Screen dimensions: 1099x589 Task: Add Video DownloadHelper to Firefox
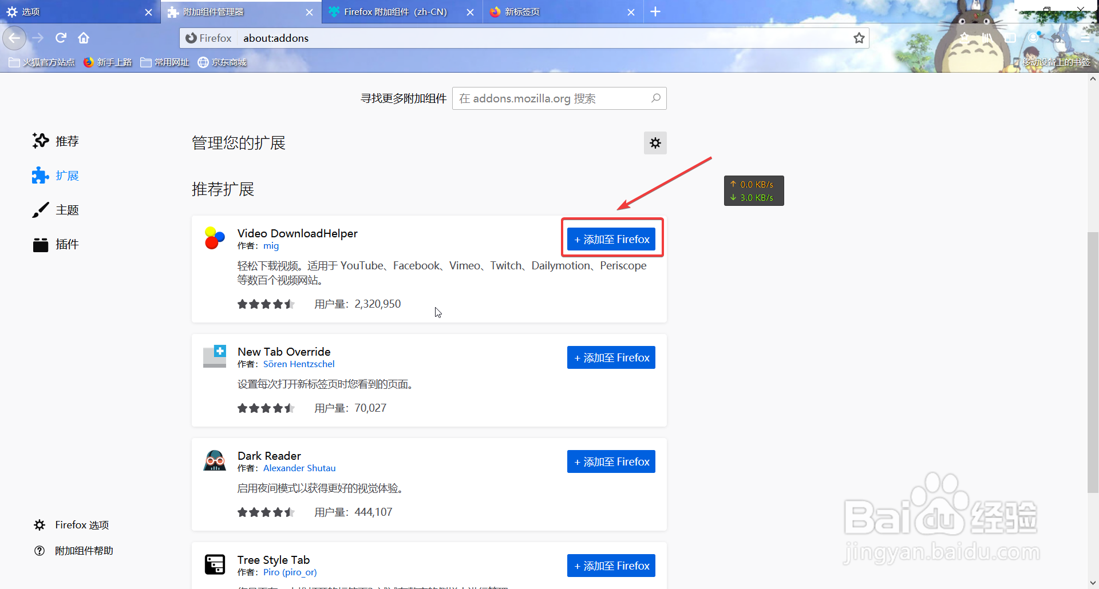611,238
